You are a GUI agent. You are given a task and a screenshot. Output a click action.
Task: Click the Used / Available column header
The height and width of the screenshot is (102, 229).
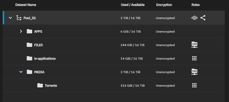[133, 5]
